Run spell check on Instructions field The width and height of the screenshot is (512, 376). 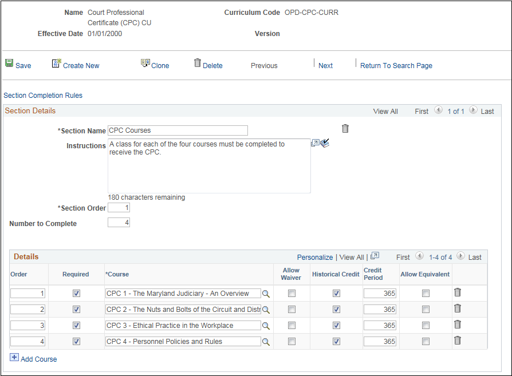[x=325, y=143]
